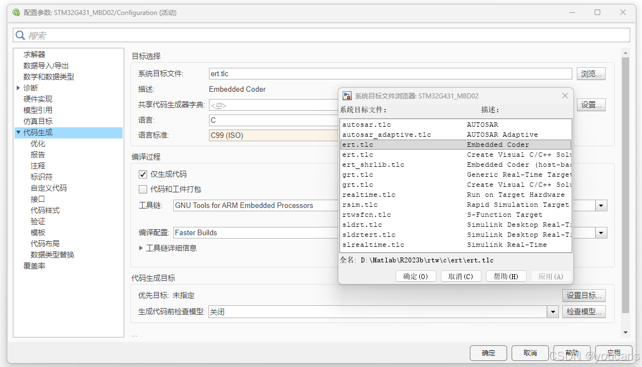Open the 标识符 subpage
Screen dimensions: 642x367
point(41,177)
